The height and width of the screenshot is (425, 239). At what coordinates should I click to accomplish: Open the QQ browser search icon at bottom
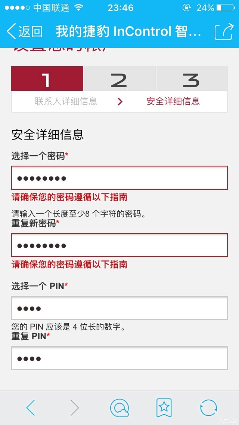pyautogui.click(x=119, y=407)
